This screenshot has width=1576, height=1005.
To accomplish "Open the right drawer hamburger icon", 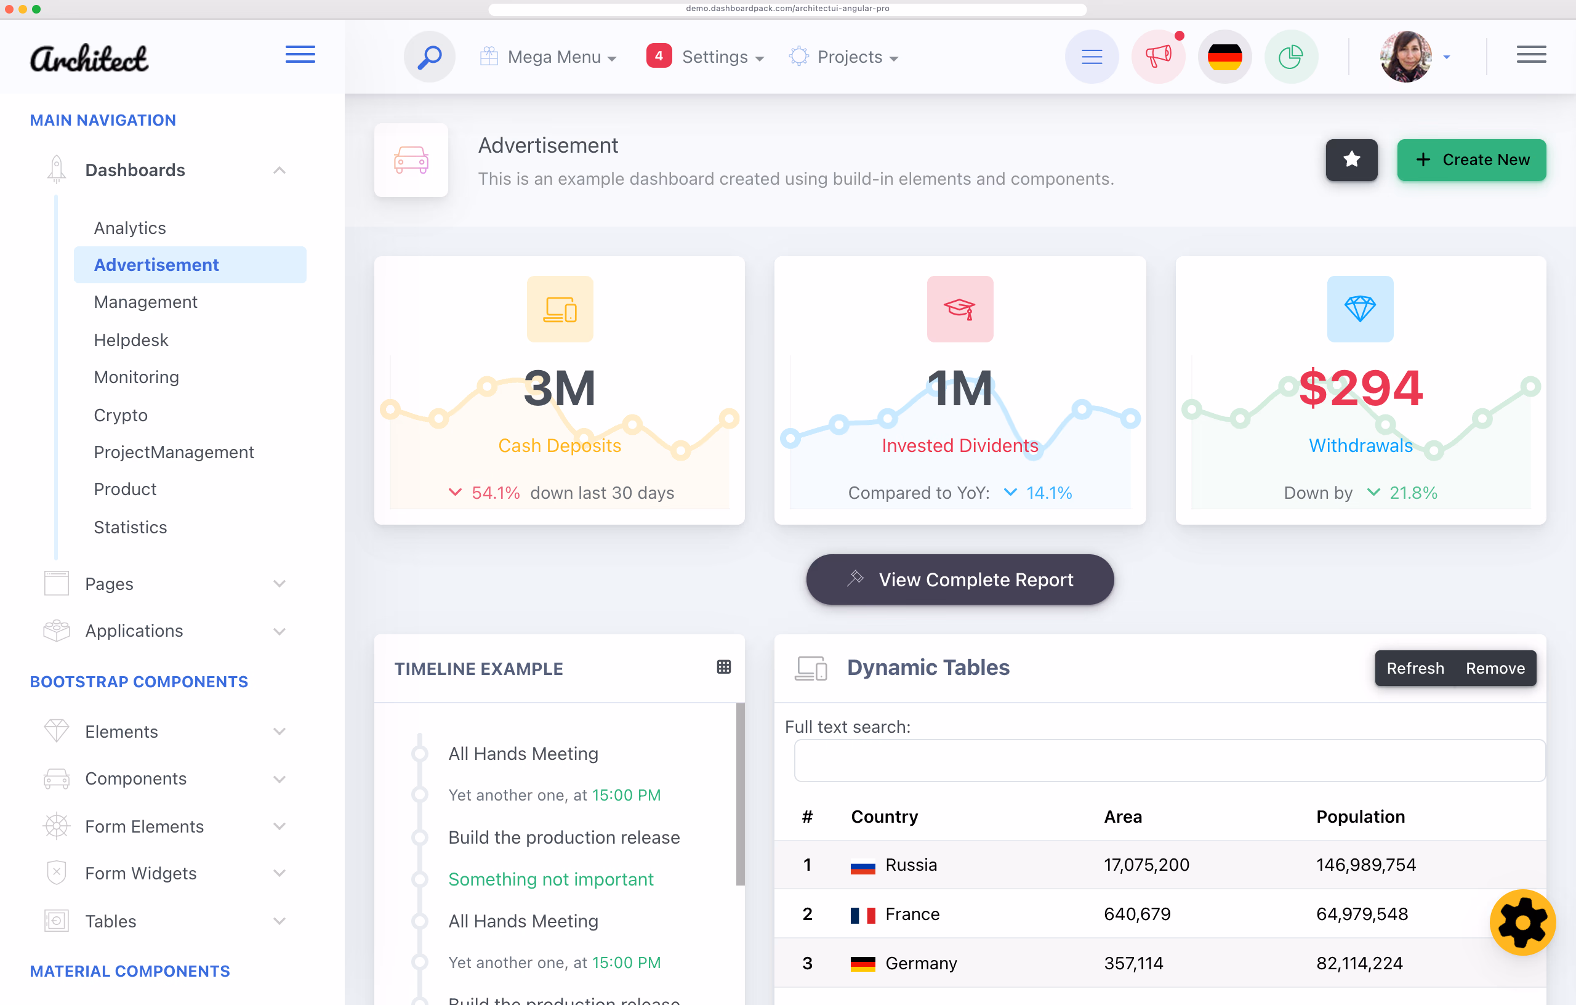I will click(1531, 55).
